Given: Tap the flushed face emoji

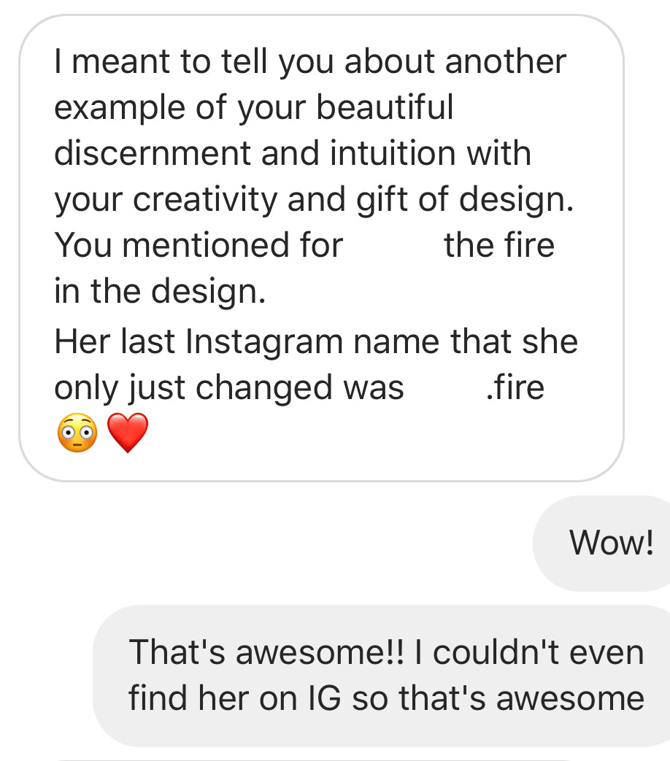Looking at the screenshot, I should click(77, 433).
